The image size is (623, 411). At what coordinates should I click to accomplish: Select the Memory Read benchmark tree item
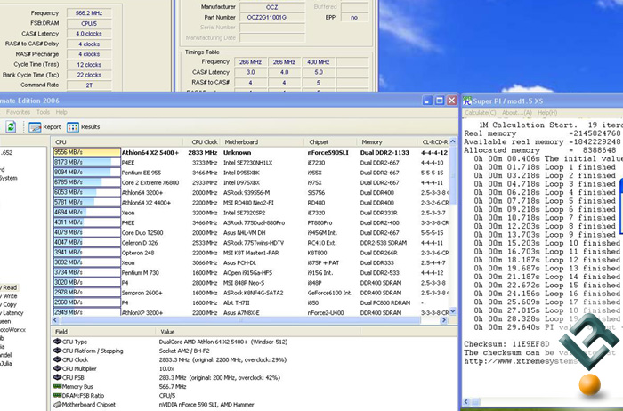pyautogui.click(x=9, y=287)
